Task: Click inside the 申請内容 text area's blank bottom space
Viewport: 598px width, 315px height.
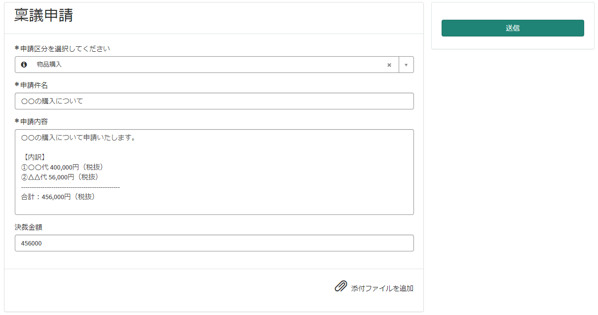Action: click(x=214, y=207)
